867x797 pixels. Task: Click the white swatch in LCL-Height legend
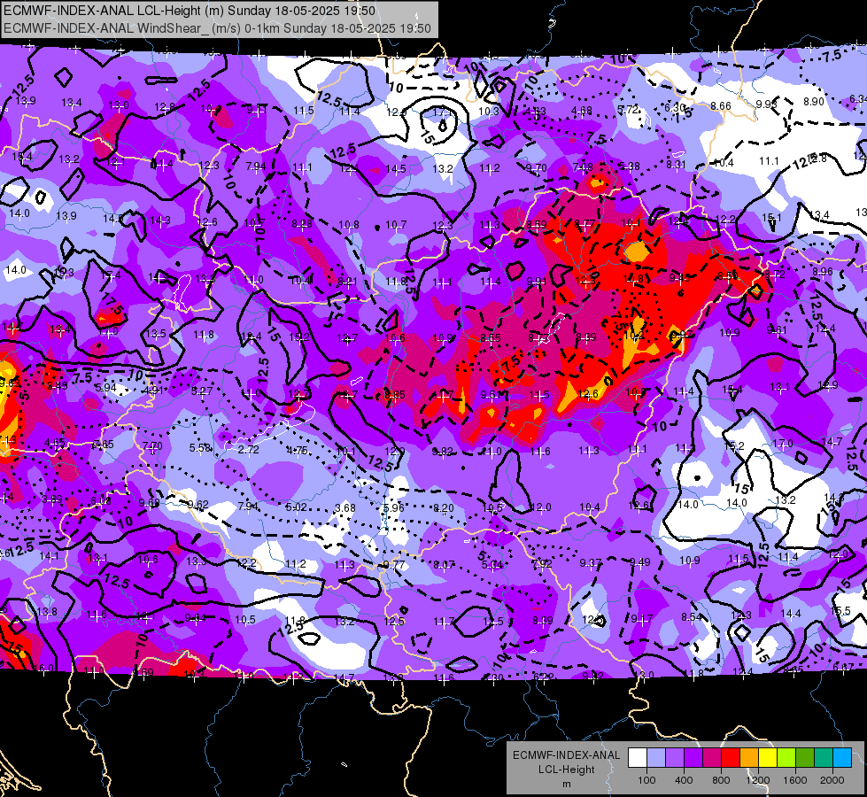(638, 758)
